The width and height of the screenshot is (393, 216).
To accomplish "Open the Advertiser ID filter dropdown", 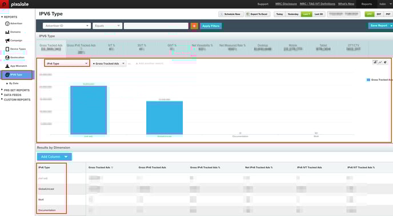I will pyautogui.click(x=67, y=26).
